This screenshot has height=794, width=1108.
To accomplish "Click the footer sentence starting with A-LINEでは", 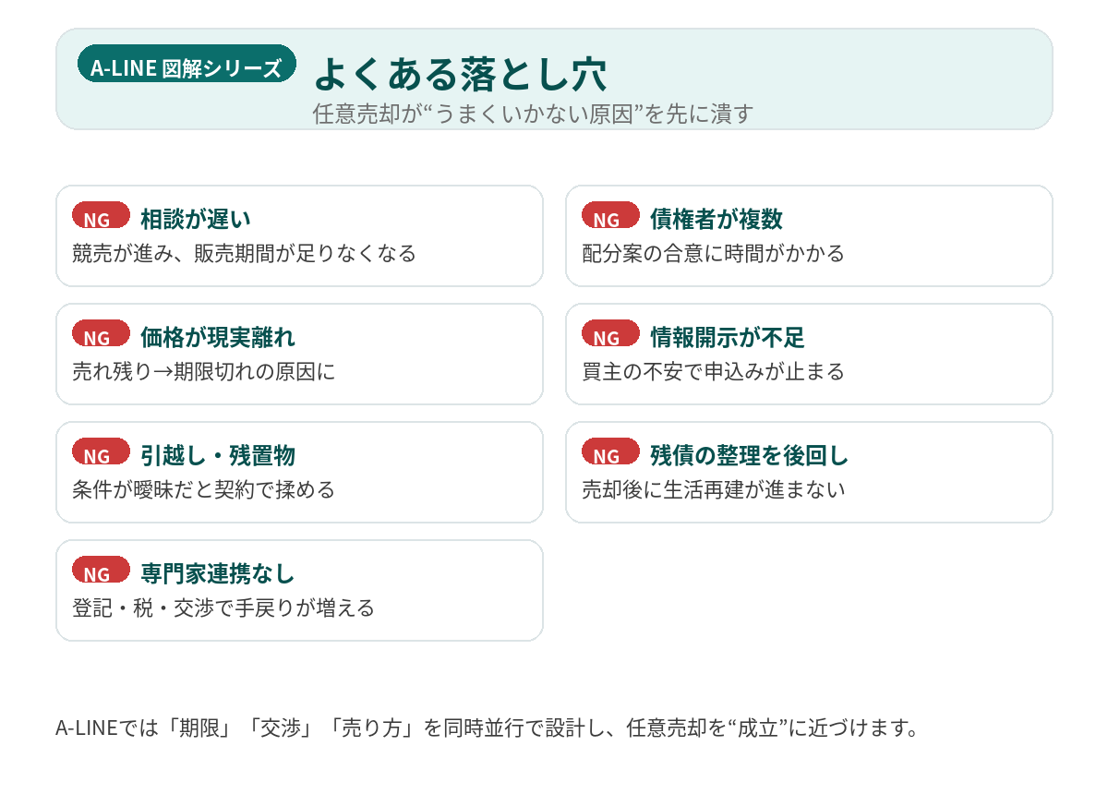I will coord(488,728).
